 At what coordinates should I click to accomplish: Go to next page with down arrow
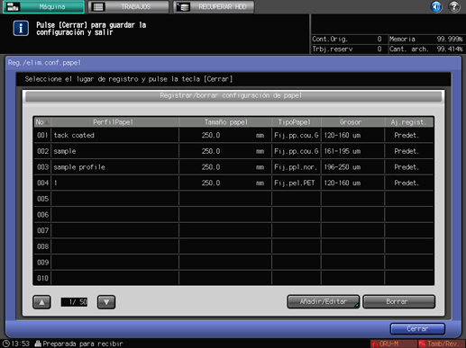(x=106, y=302)
